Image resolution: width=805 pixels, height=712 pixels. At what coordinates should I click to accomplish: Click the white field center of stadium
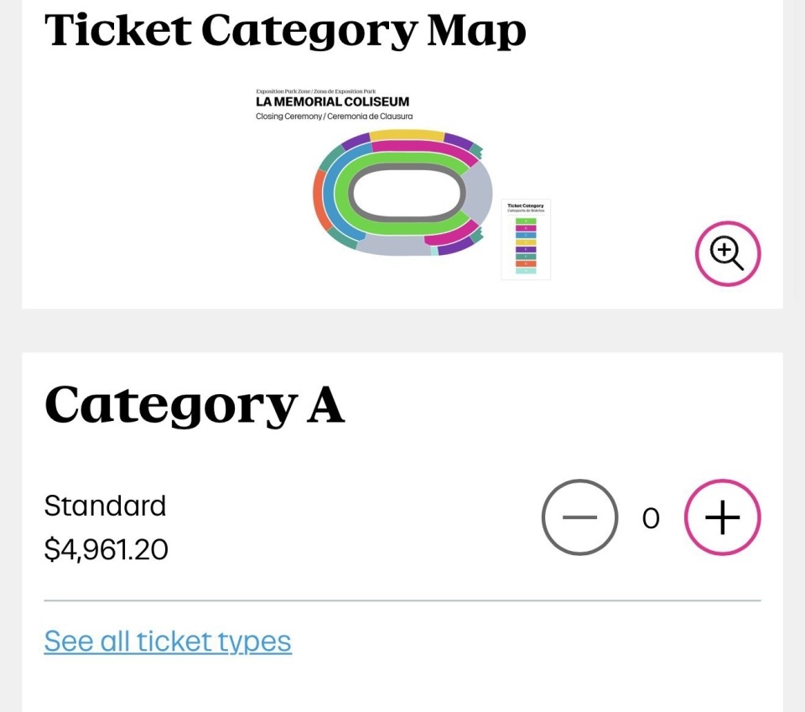click(x=407, y=194)
